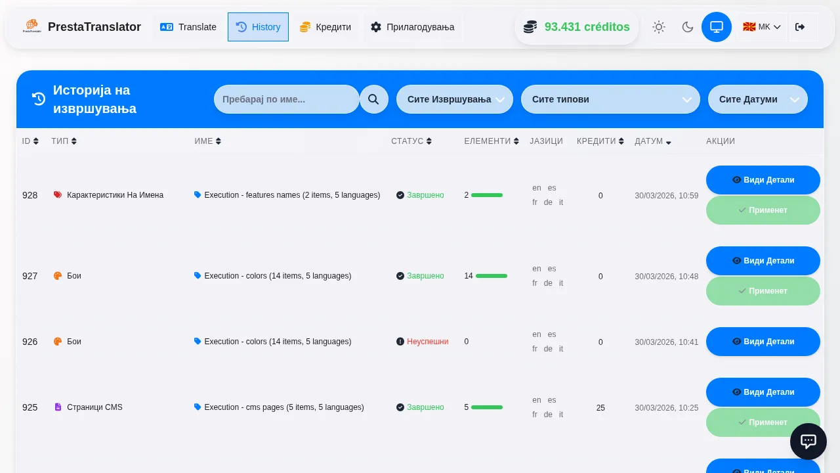Click the logout arrow icon

pyautogui.click(x=799, y=27)
